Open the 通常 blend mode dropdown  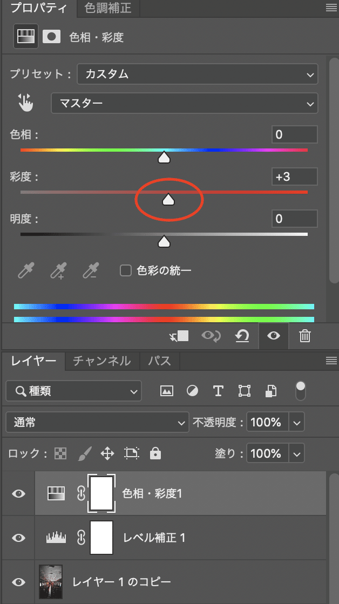pos(98,422)
